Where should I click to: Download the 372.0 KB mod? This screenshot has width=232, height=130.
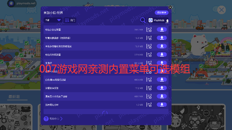(x=162, y=54)
